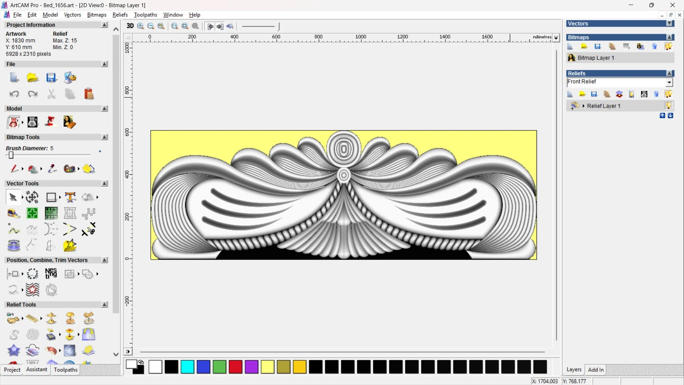Switch to the Toolpaths tab
This screenshot has height=385, width=684.
pos(66,370)
